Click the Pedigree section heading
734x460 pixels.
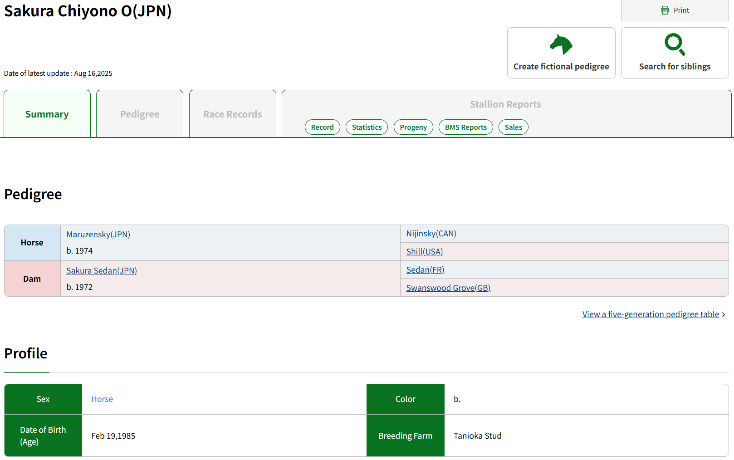click(x=33, y=194)
